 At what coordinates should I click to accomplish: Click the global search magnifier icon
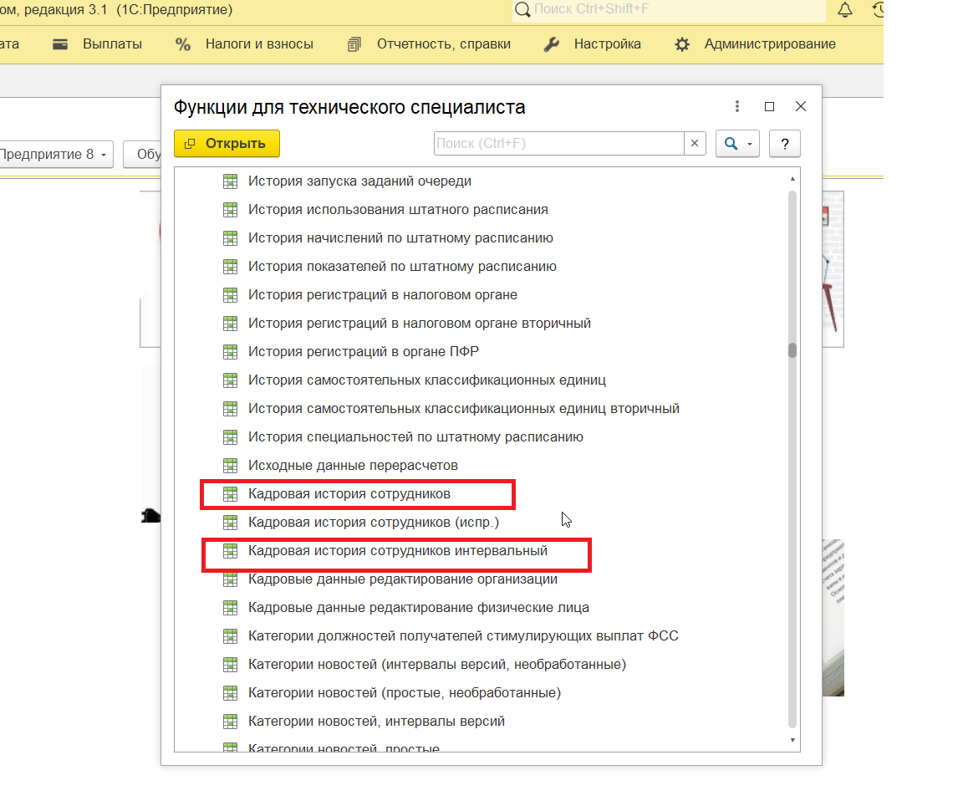pos(522,9)
